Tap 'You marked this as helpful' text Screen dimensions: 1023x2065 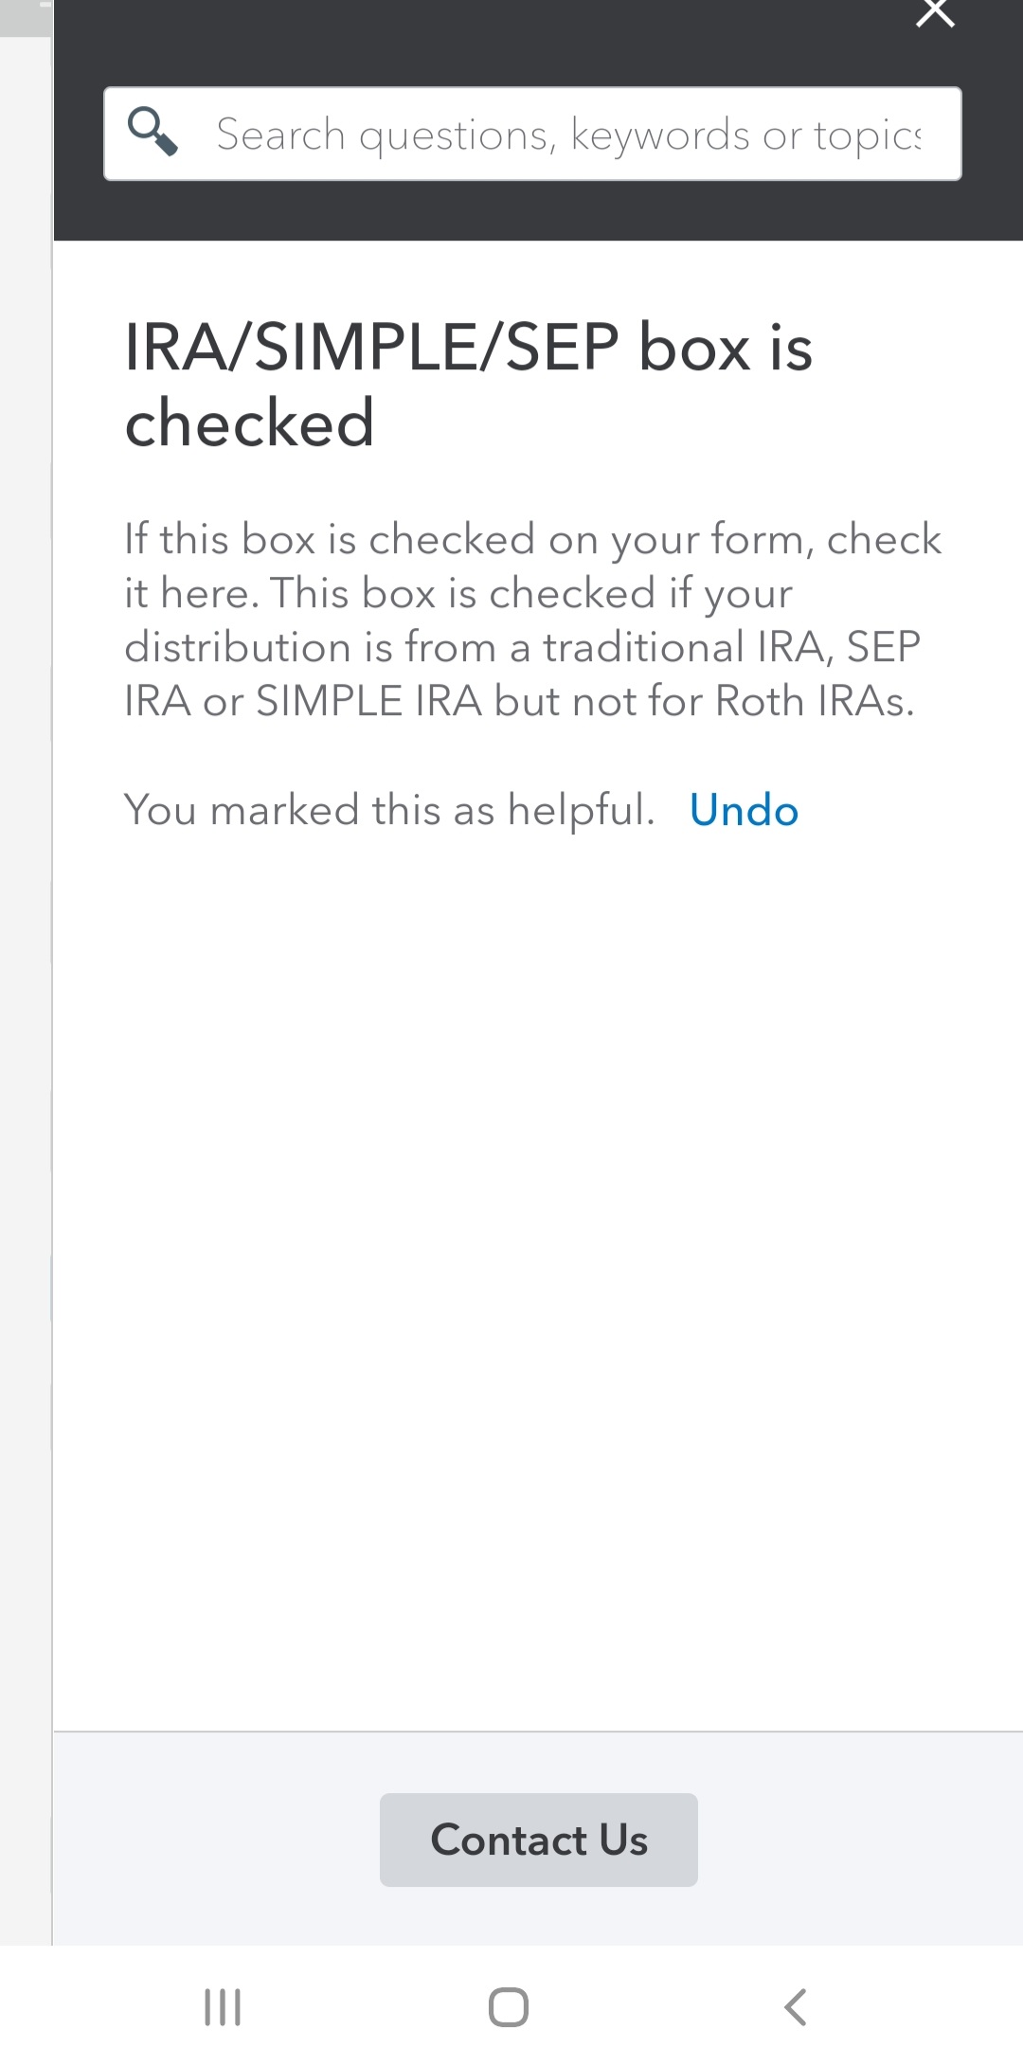[389, 811]
